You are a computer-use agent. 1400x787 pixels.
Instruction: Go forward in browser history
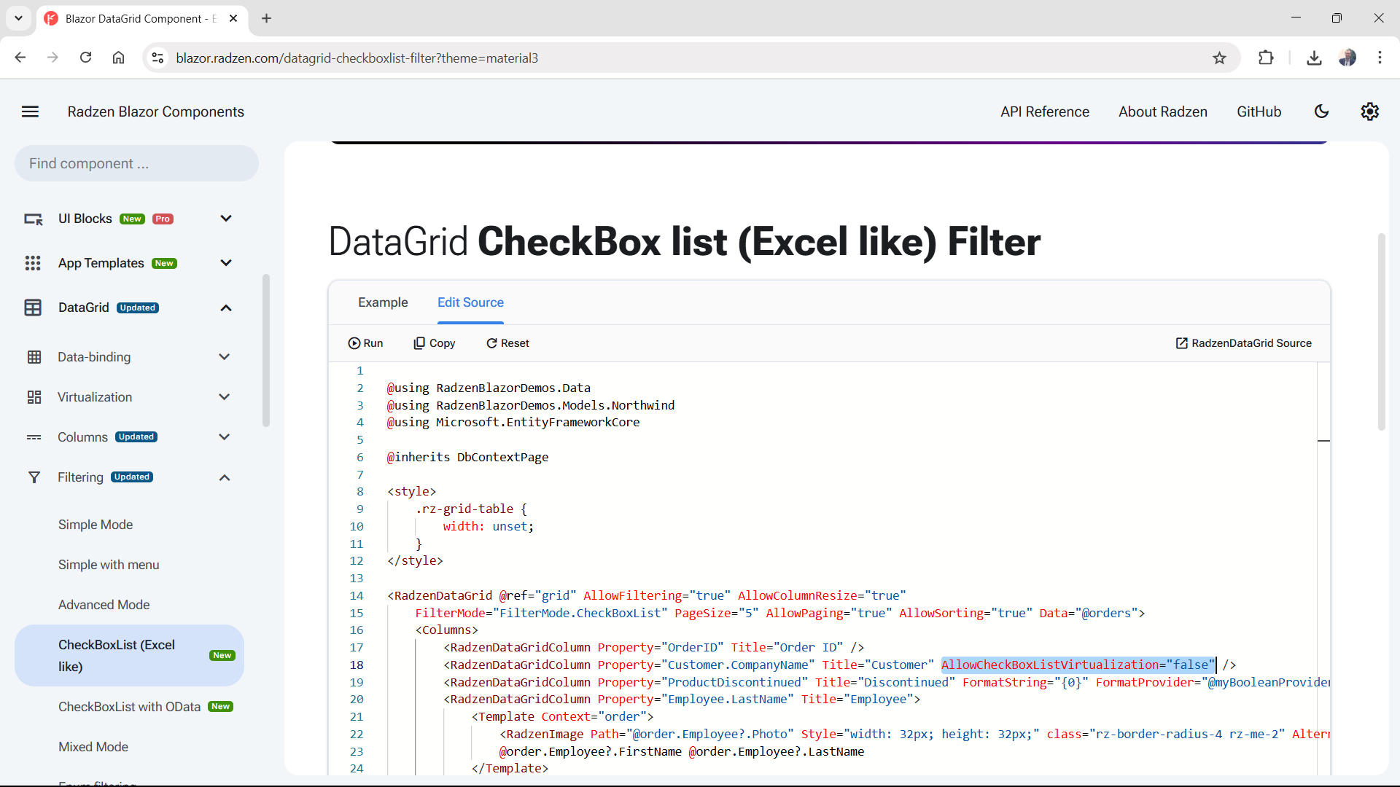[x=52, y=58]
